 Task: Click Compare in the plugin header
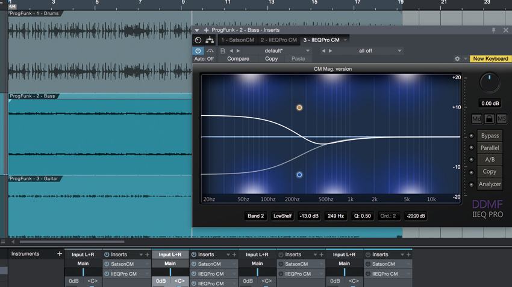tap(238, 59)
